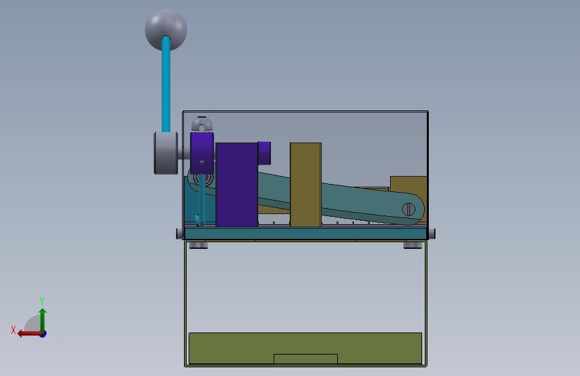Click the green Y axis arrow
The width and height of the screenshot is (580, 376).
point(43,320)
